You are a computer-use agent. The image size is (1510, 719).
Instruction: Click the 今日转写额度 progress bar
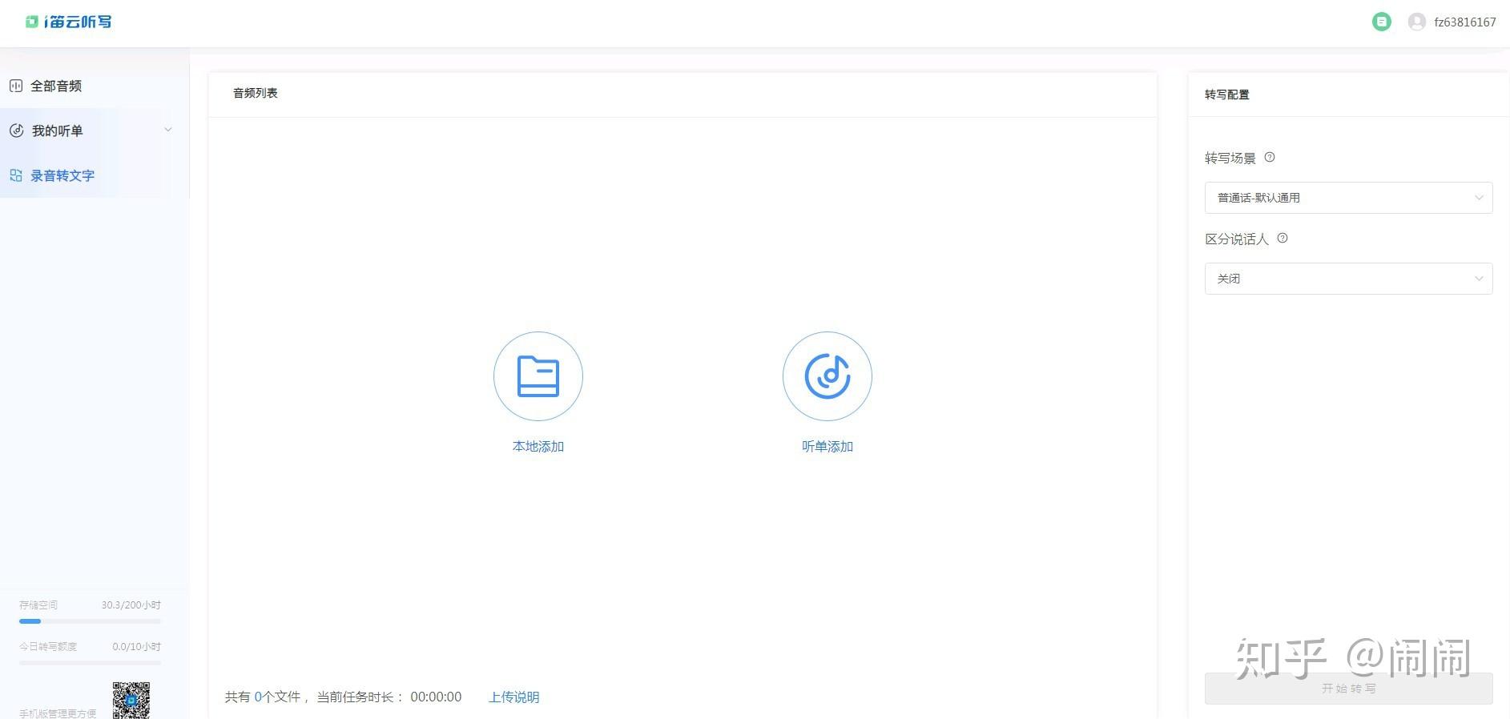tap(90, 663)
